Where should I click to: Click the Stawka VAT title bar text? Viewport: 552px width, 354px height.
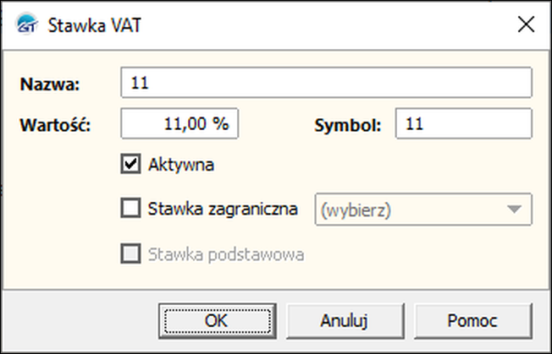pyautogui.click(x=93, y=25)
